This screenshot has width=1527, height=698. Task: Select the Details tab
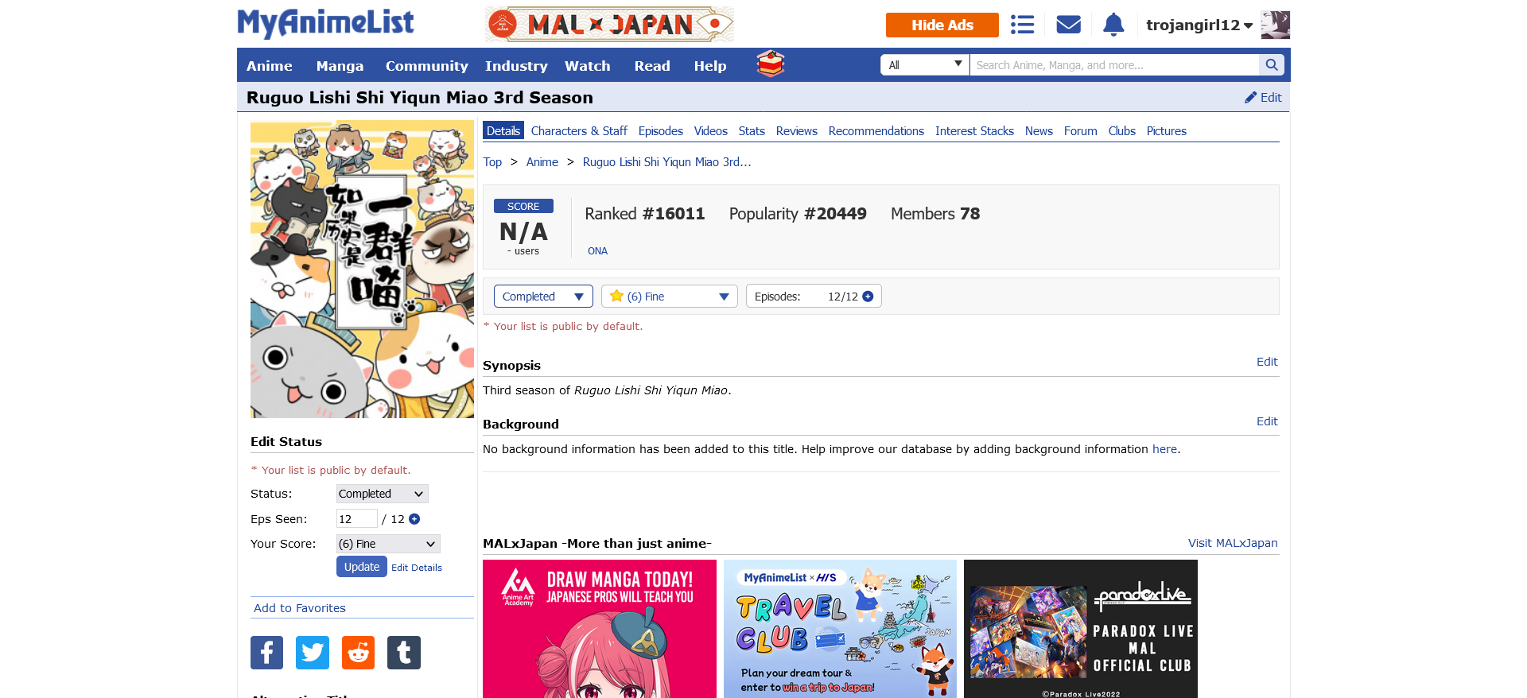click(503, 131)
